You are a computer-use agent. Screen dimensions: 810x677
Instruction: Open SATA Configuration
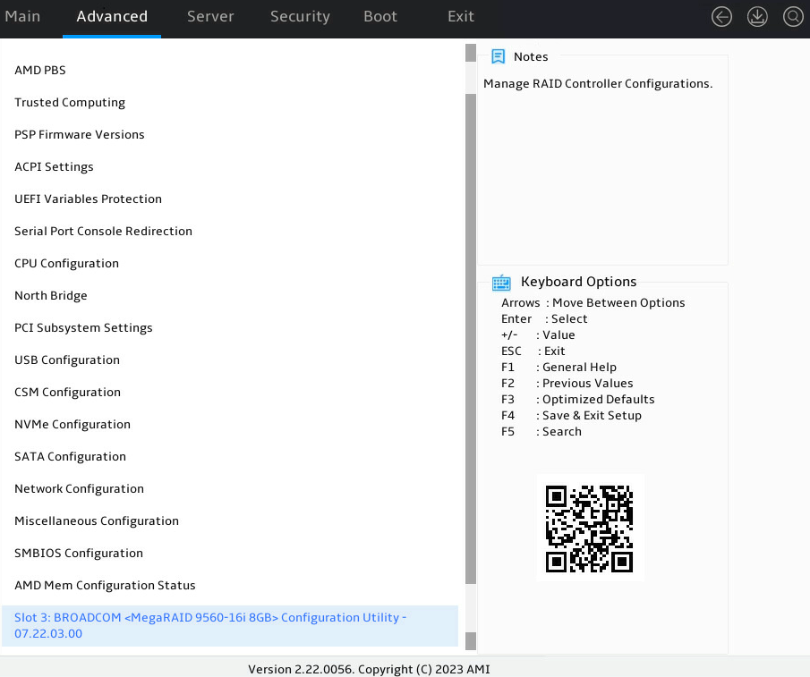coord(70,457)
